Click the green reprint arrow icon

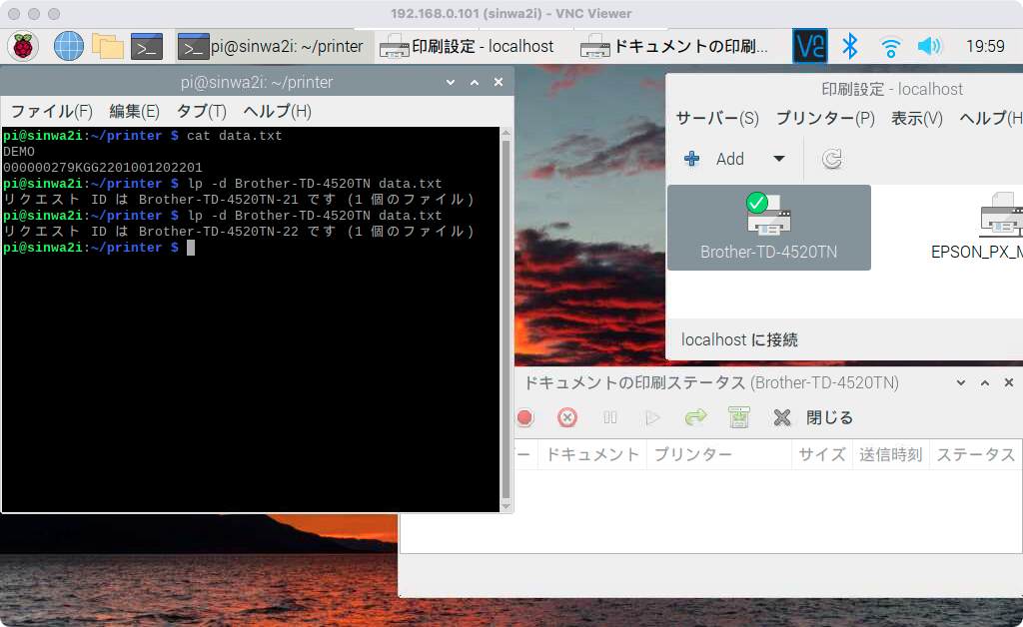(695, 417)
